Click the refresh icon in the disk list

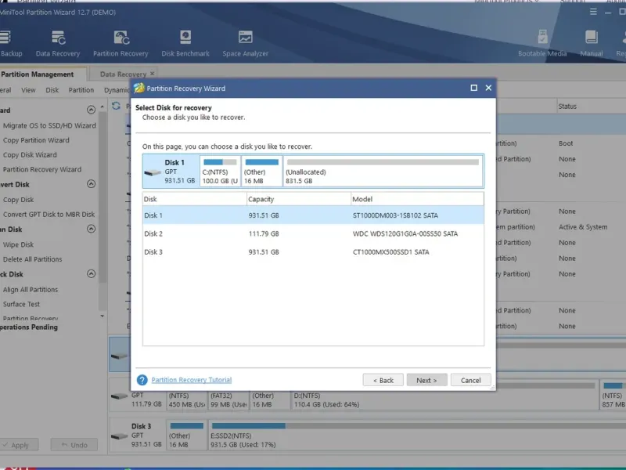[x=116, y=106]
